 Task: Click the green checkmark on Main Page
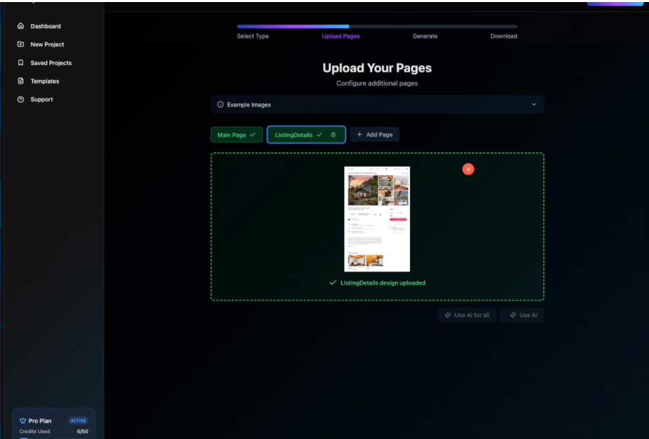[251, 134]
